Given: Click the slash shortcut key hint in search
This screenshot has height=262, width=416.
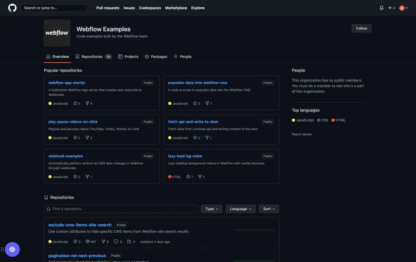Looking at the screenshot, I should [x=88, y=8].
